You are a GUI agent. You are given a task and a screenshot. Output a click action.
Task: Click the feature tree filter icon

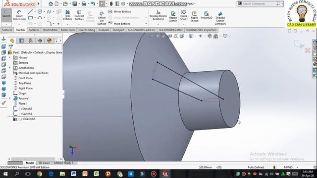pos(11,47)
